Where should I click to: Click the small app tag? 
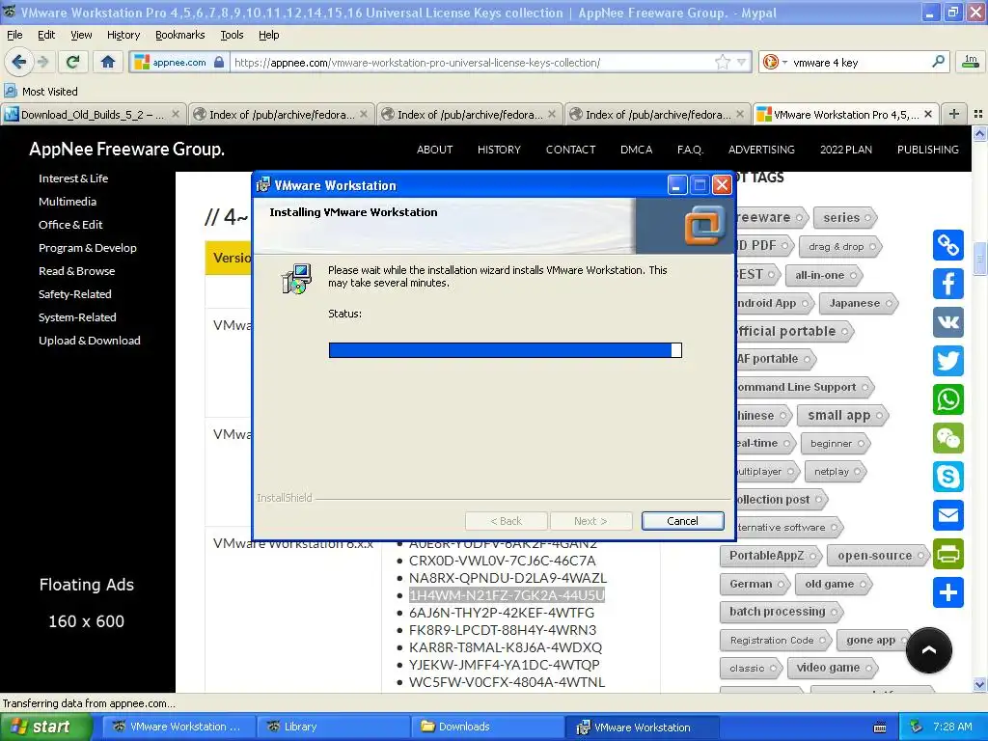842,415
